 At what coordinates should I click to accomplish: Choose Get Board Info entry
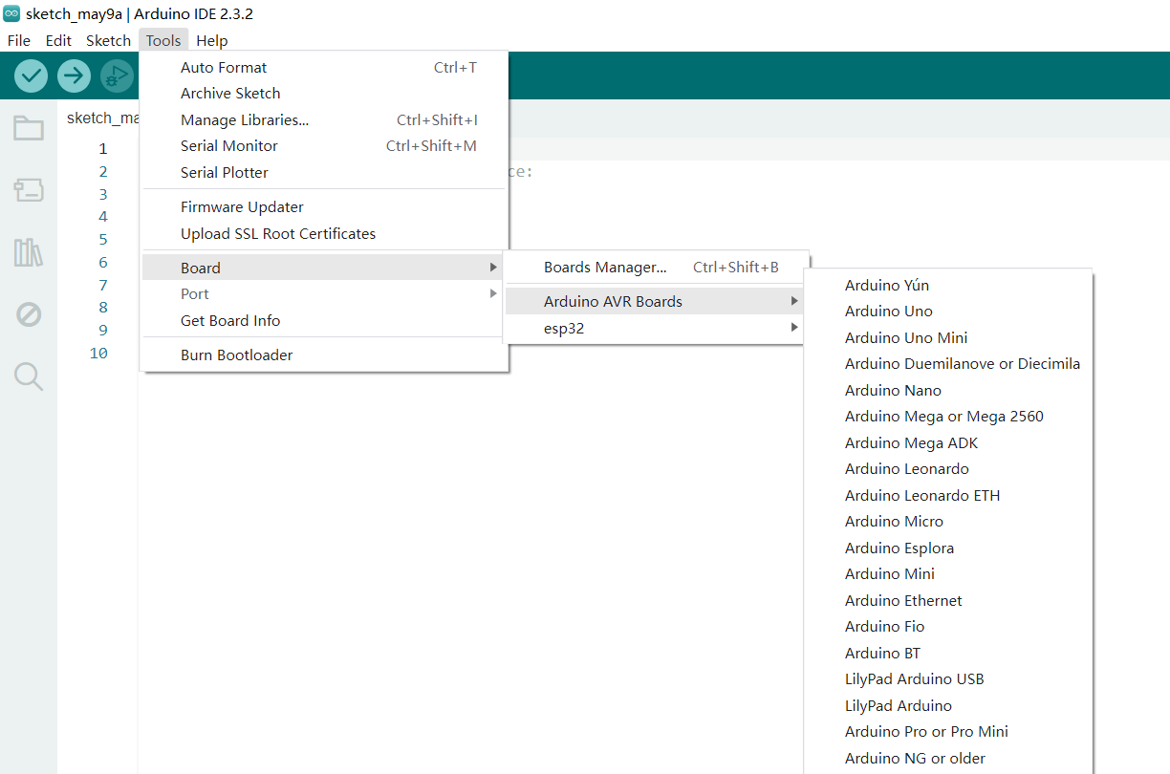click(x=324, y=321)
